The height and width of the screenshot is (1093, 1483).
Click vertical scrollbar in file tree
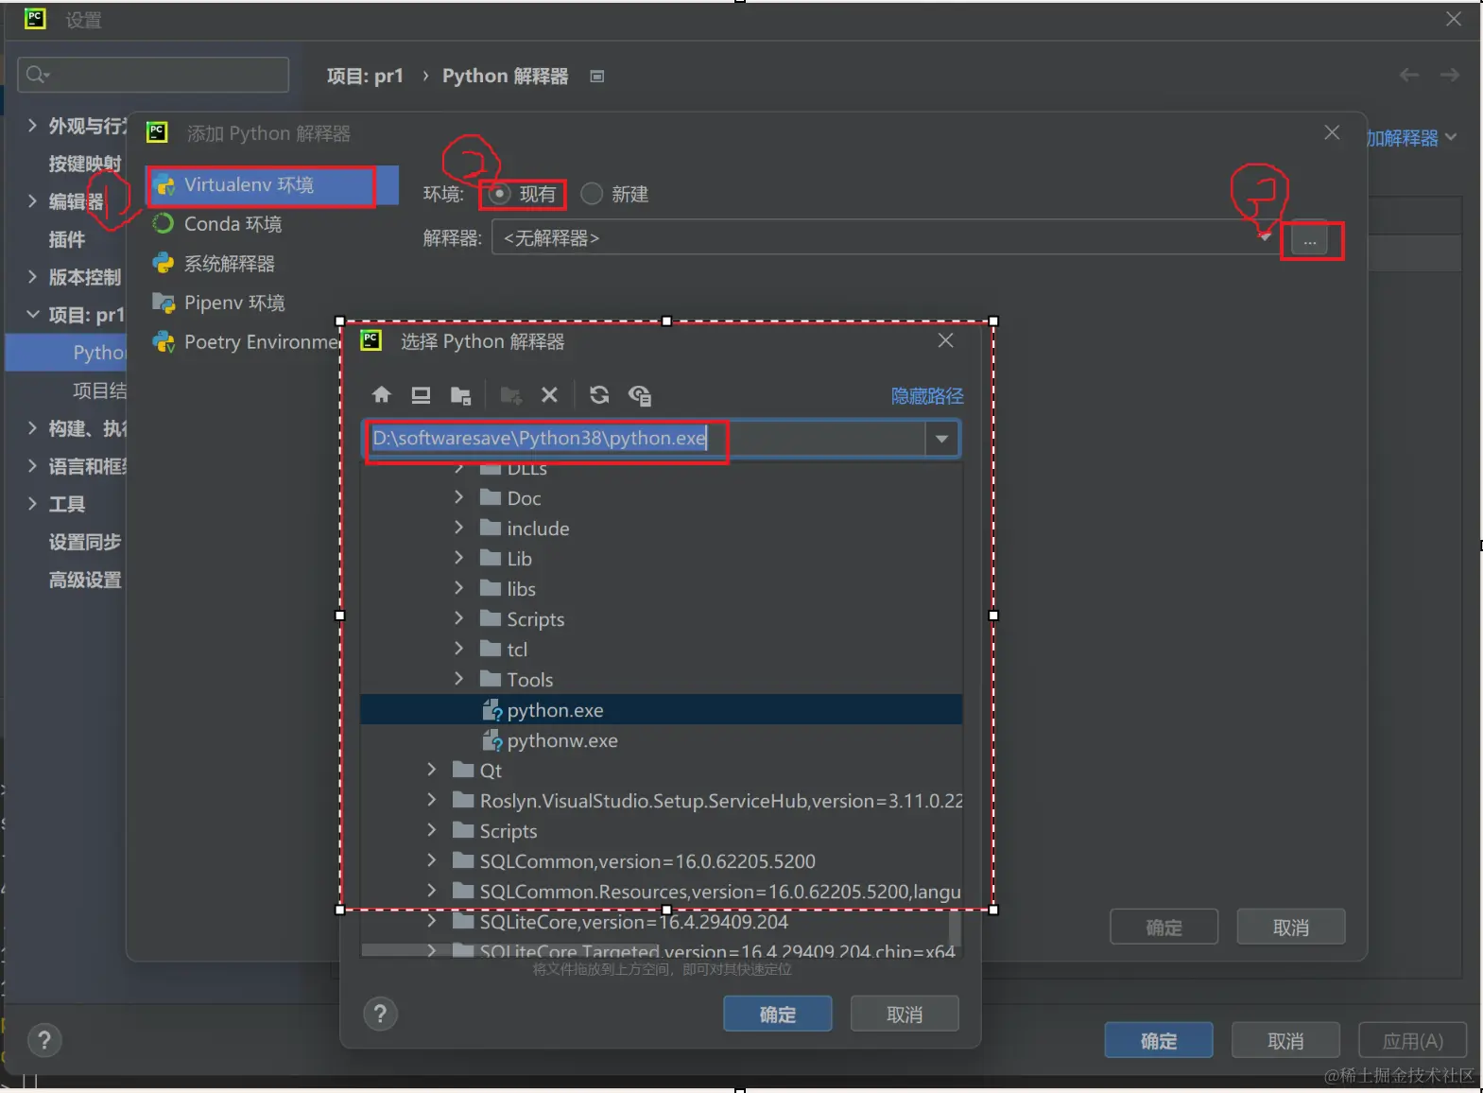pyautogui.click(x=955, y=928)
